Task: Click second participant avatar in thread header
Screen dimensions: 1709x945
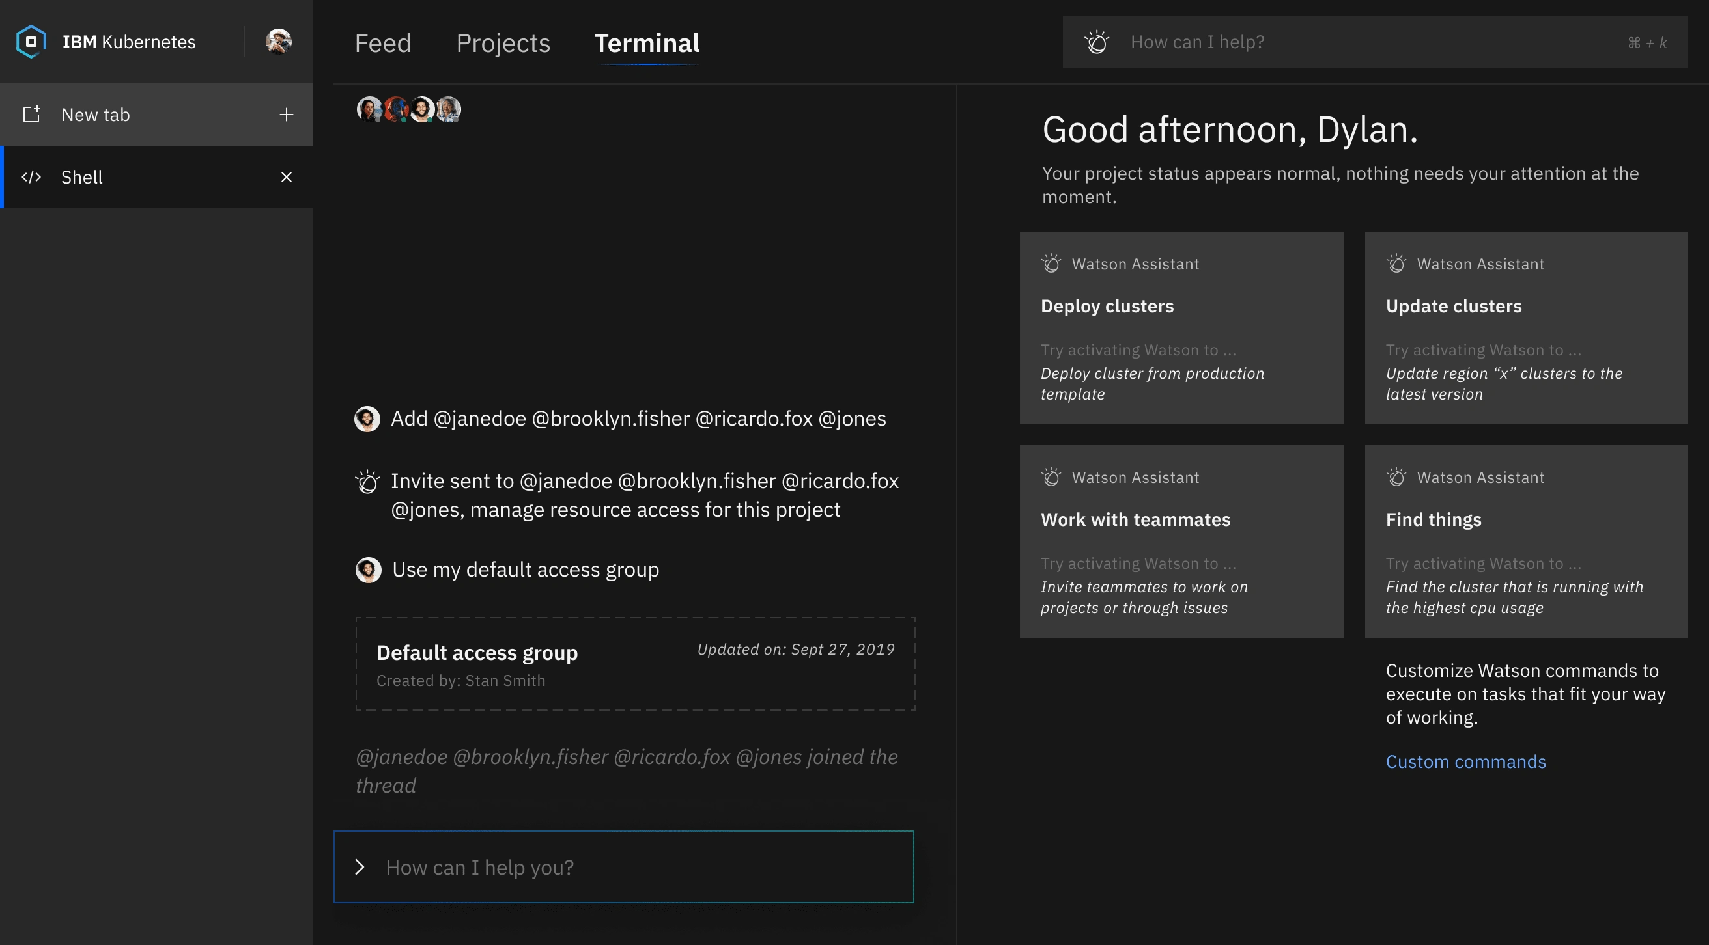Action: tap(396, 109)
